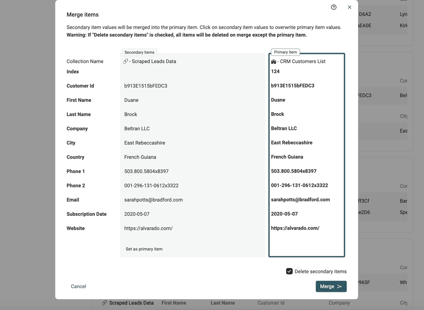The image size is (424, 310).
Task: Click the First Name column header below the dialog
Action: (174, 303)
